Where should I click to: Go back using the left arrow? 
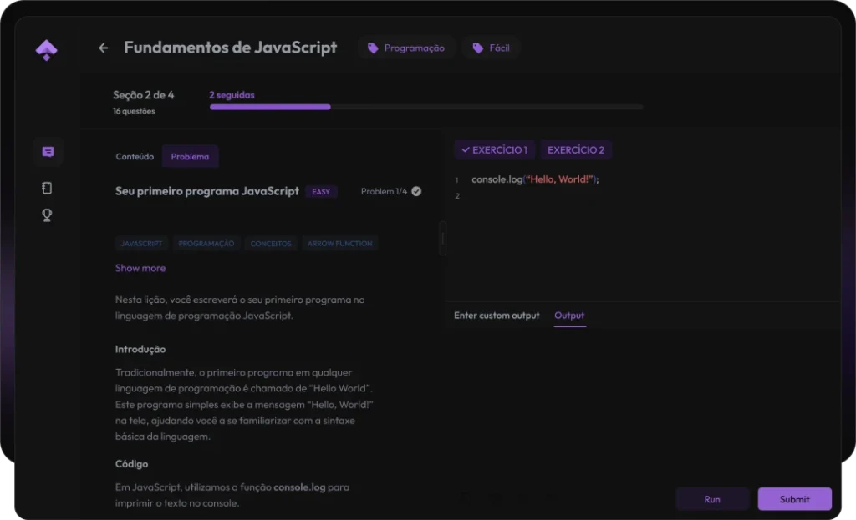[104, 48]
